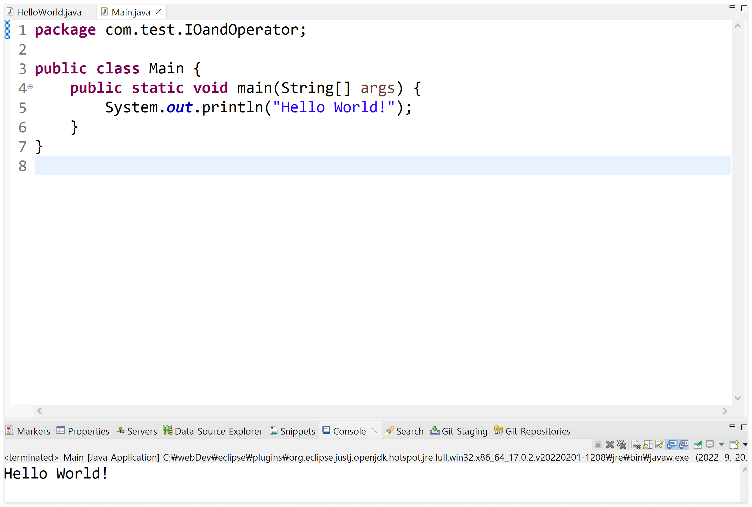This screenshot has width=752, height=507.
Task: Open a new console view
Action: pos(733,445)
